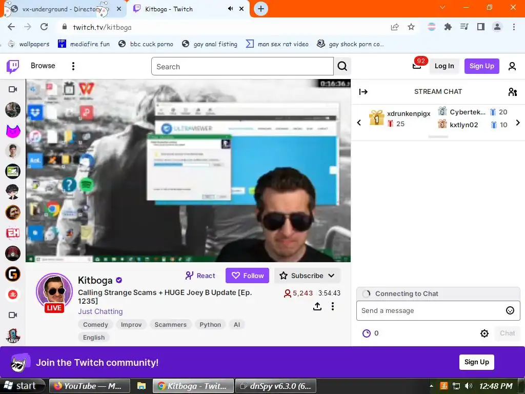Show previous gift leaderboard entries
525x394 pixels.
tap(359, 123)
